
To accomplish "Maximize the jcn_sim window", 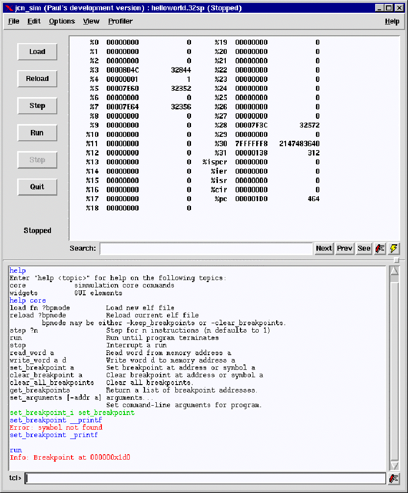I will 389,8.
